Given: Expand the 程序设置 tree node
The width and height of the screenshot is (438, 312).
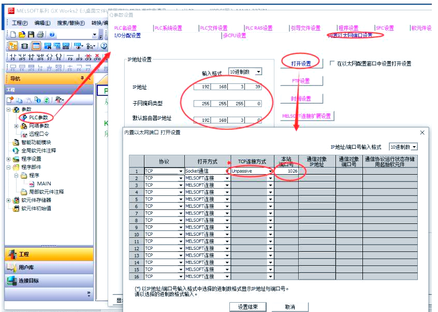Looking at the screenshot, I should pos(8,159).
